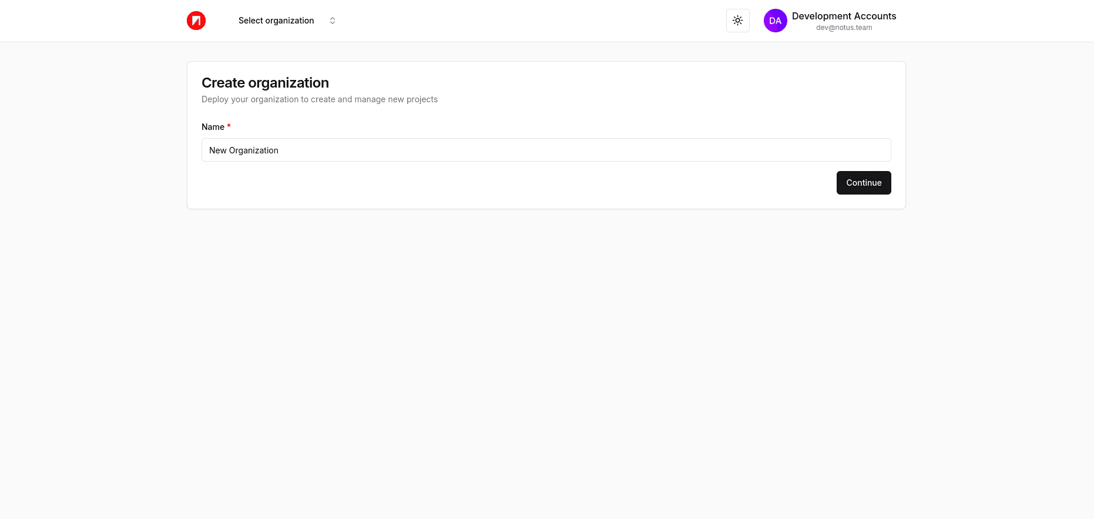The image size is (1094, 519).
Task: Click the Name field label
Action: (x=213, y=127)
